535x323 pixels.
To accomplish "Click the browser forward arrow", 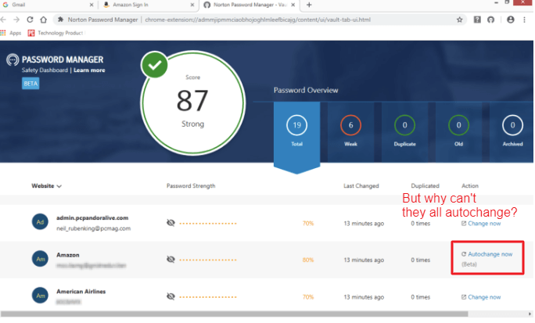I will pos(16,20).
